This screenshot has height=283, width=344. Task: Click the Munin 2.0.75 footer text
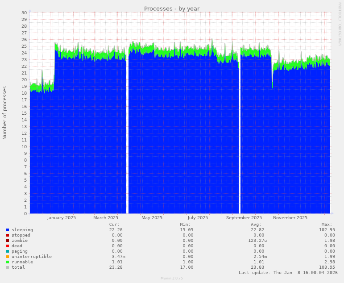[172, 278]
